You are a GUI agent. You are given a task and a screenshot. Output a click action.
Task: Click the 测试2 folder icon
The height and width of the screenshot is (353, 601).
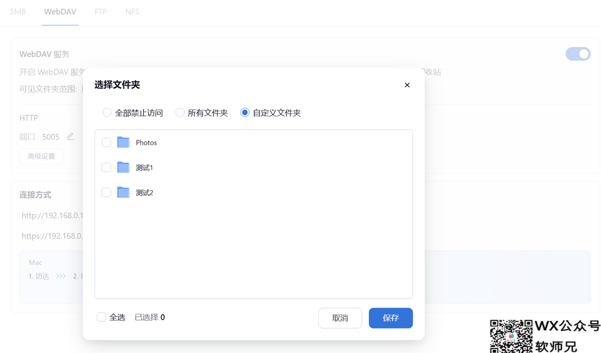[123, 192]
